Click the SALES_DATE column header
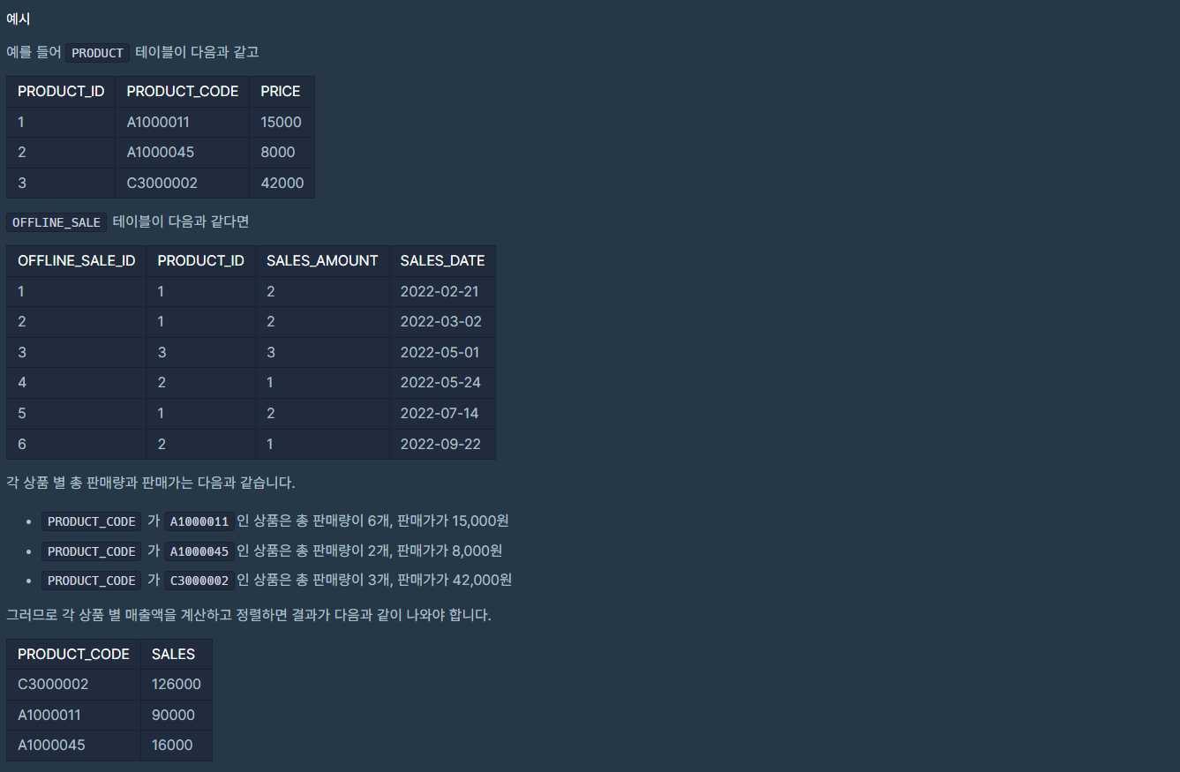Screen dimensions: 1180x772 click(442, 261)
